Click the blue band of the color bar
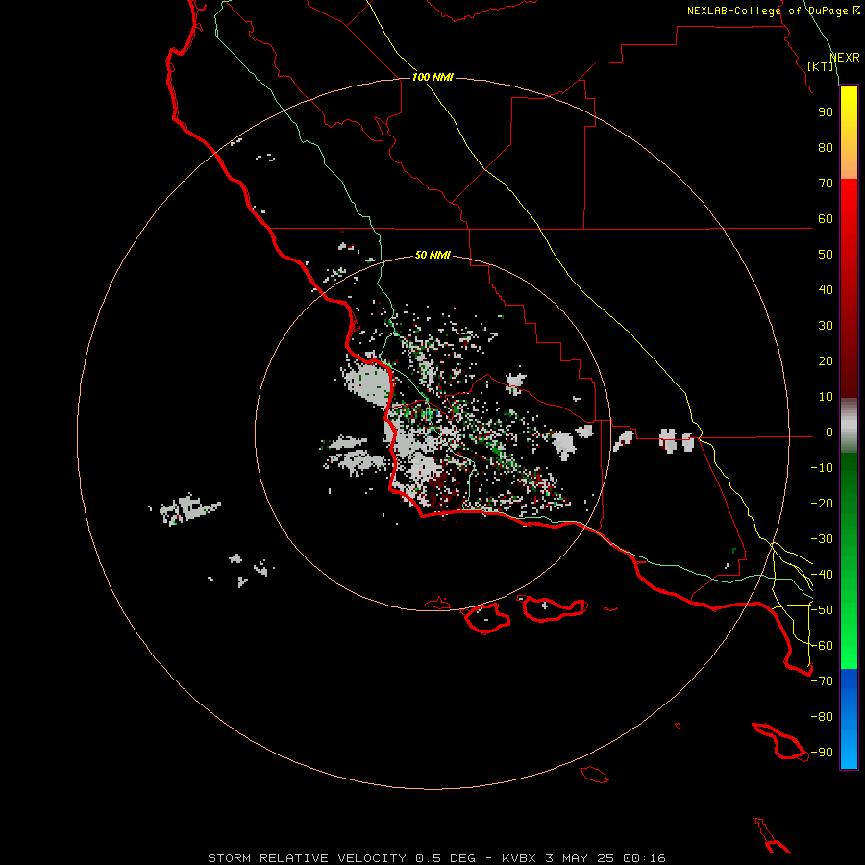 [849, 719]
